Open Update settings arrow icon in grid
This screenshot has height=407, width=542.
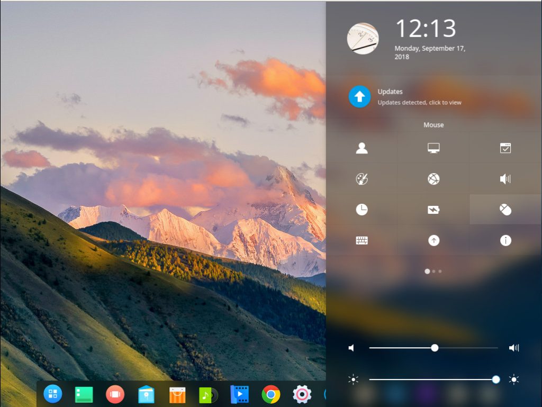(x=433, y=240)
